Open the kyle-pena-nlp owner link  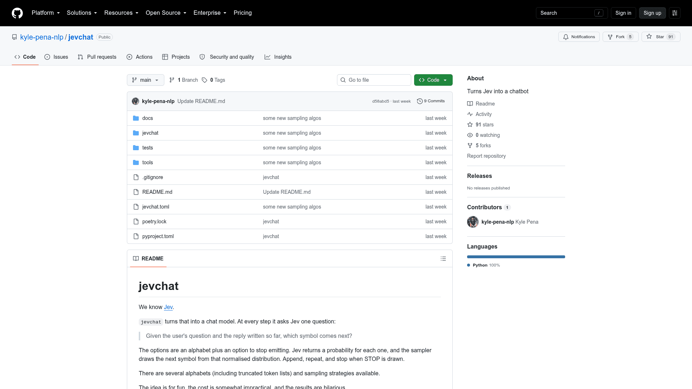pyautogui.click(x=42, y=37)
